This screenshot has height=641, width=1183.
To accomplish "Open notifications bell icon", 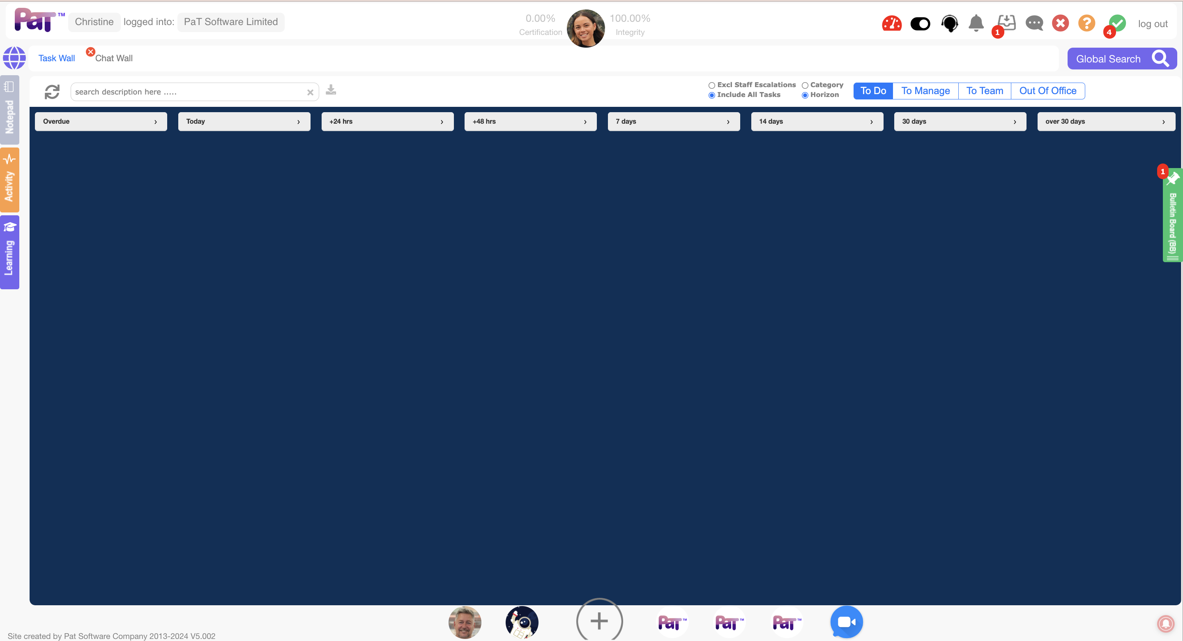I will (x=976, y=23).
